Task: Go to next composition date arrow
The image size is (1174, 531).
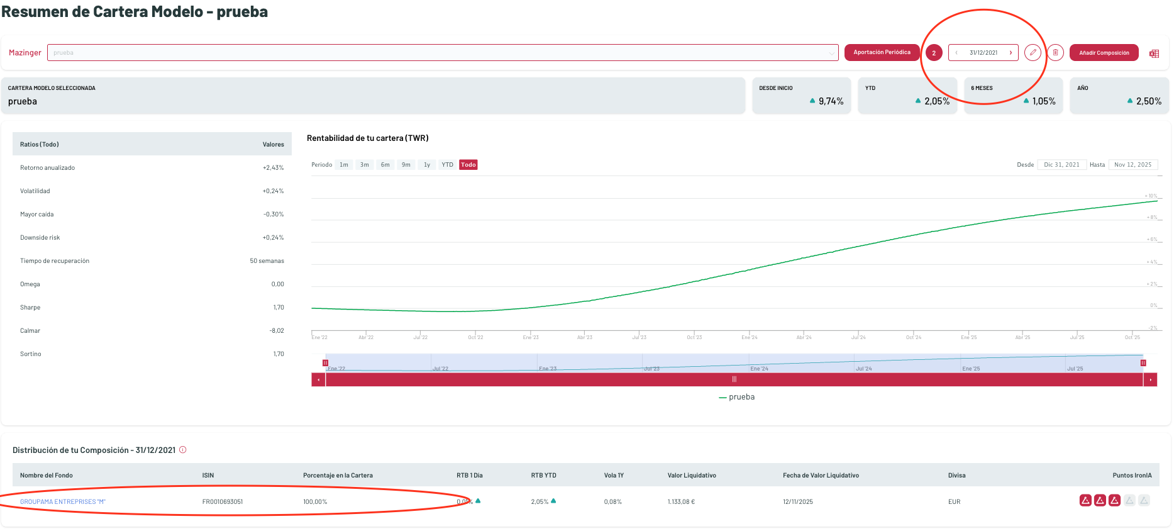Action: coord(1011,53)
